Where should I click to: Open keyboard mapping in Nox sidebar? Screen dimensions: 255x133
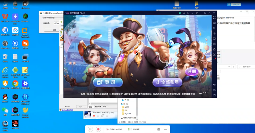[x=214, y=23]
